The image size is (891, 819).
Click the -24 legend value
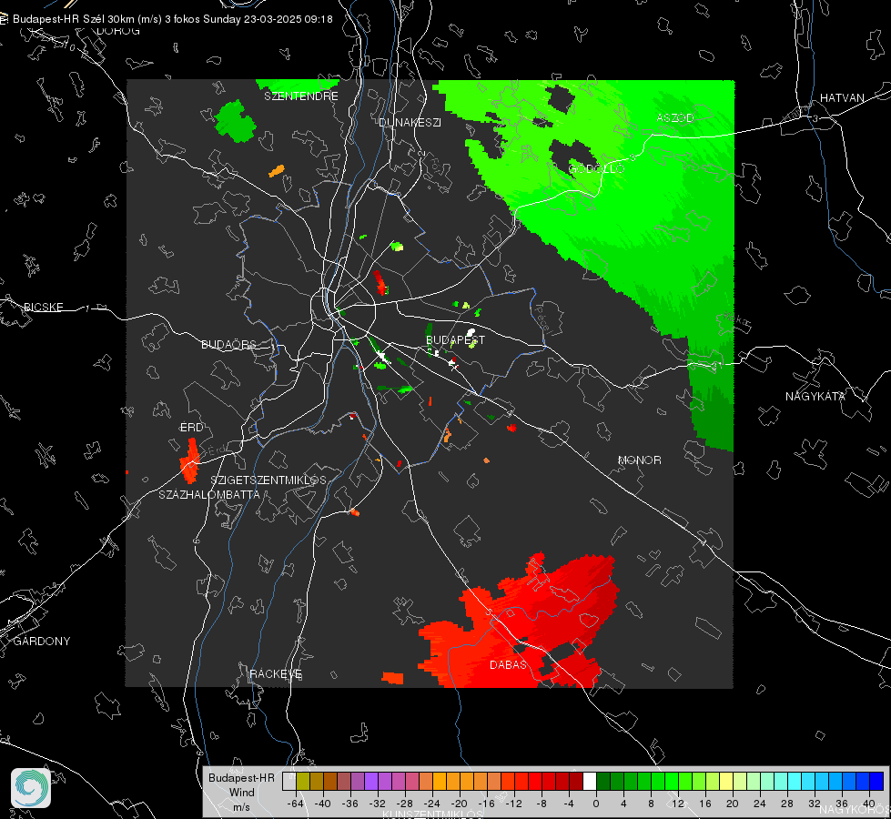pyautogui.click(x=431, y=804)
